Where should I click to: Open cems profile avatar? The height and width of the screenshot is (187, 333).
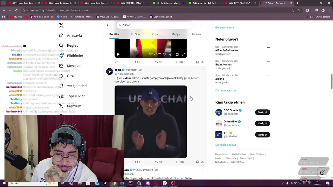[x=110, y=71]
